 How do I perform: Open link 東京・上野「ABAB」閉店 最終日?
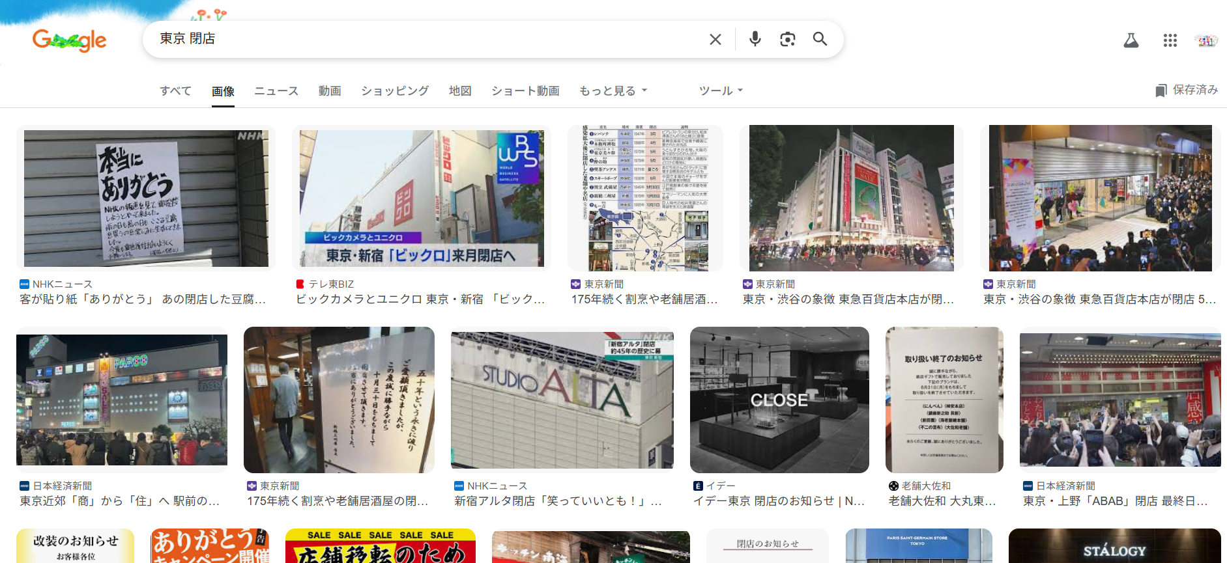(1116, 501)
